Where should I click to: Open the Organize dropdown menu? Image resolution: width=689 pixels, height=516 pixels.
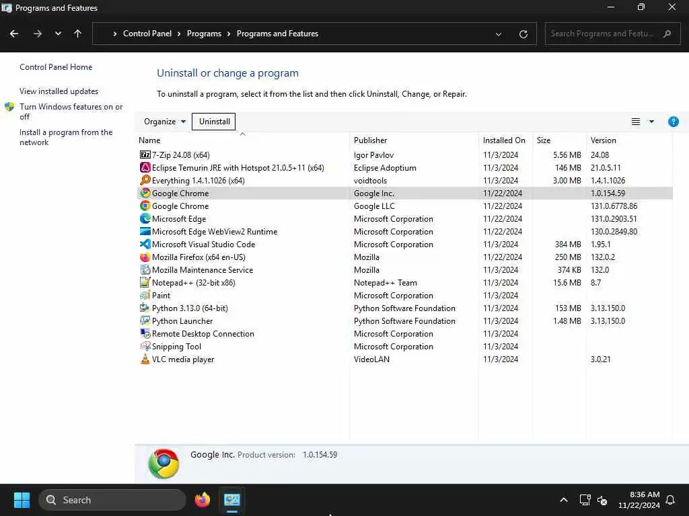tap(164, 122)
